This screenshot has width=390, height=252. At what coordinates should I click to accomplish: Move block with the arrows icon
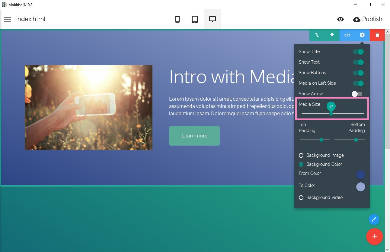(x=317, y=35)
